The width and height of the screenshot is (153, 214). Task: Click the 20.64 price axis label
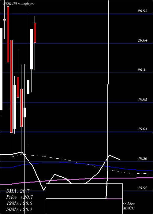coord(143,40)
